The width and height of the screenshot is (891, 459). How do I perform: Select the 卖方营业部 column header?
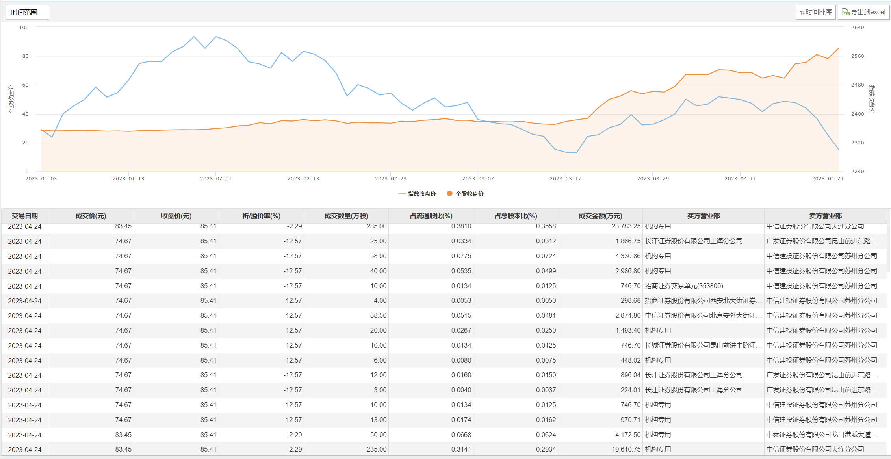pyautogui.click(x=825, y=216)
